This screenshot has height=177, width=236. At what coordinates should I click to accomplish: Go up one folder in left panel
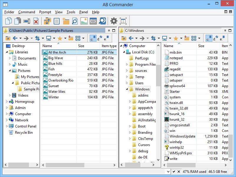[x=8, y=38]
